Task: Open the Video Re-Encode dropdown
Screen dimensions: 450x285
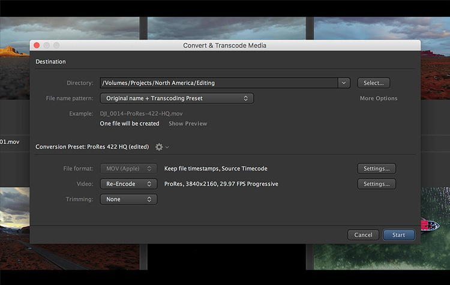Action: click(128, 184)
